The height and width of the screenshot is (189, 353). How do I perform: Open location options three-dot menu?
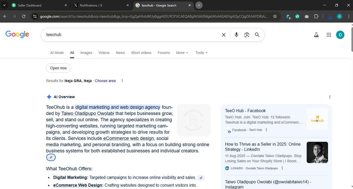pyautogui.click(x=122, y=81)
